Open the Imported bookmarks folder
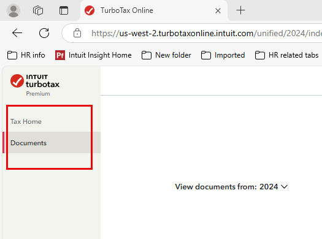The image size is (322, 239). [x=223, y=55]
